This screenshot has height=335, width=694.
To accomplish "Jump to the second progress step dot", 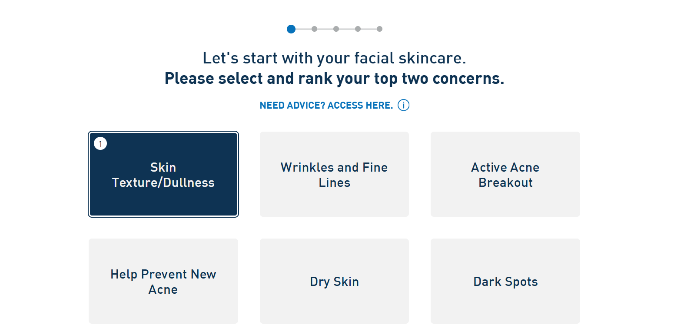I will click(x=314, y=29).
